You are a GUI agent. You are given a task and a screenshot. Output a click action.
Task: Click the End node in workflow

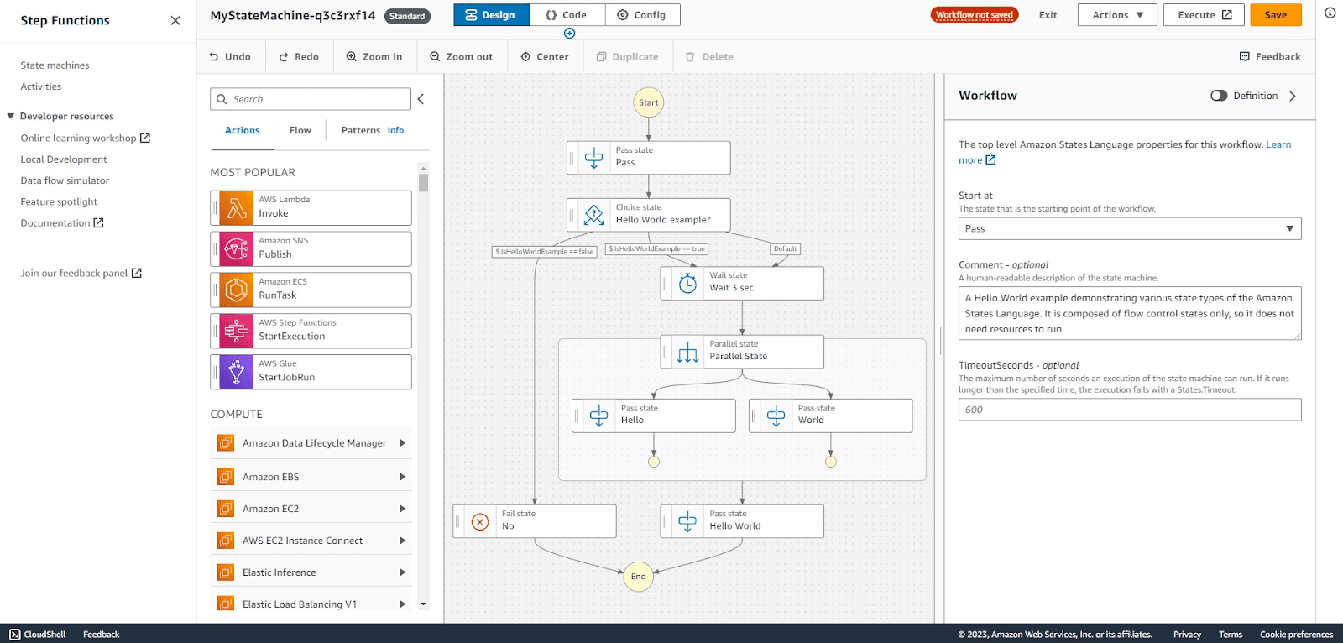(639, 577)
